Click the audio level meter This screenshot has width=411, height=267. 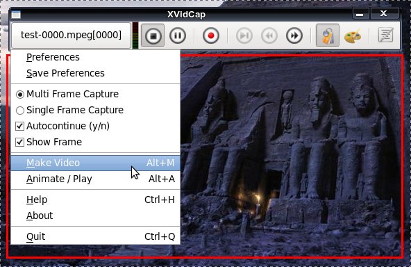click(135, 35)
